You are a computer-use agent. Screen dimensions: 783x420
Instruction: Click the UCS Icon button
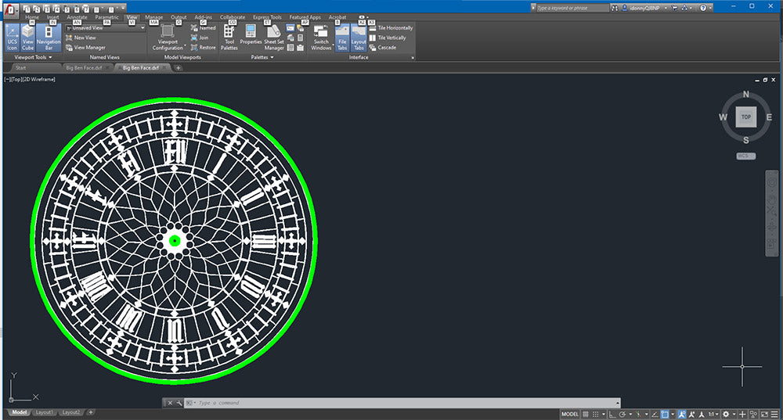point(13,38)
